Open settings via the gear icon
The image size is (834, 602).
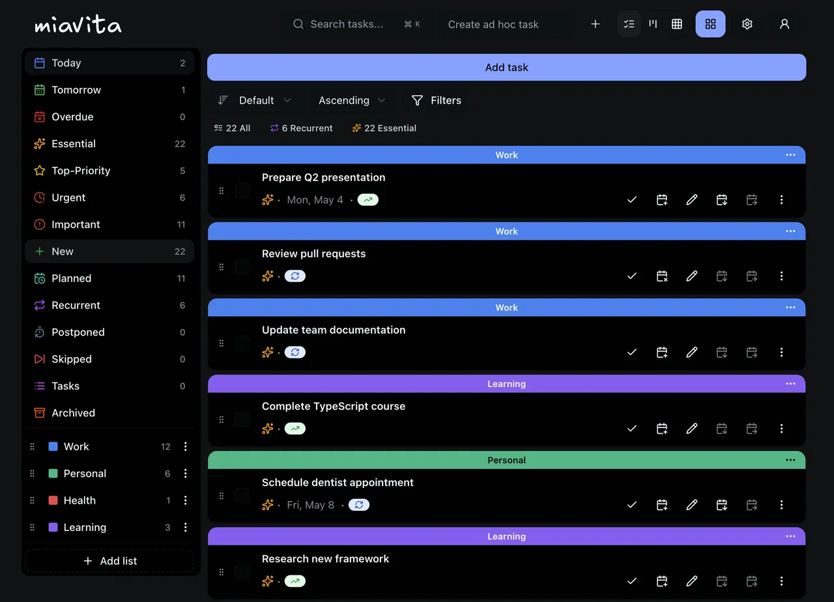click(x=747, y=24)
